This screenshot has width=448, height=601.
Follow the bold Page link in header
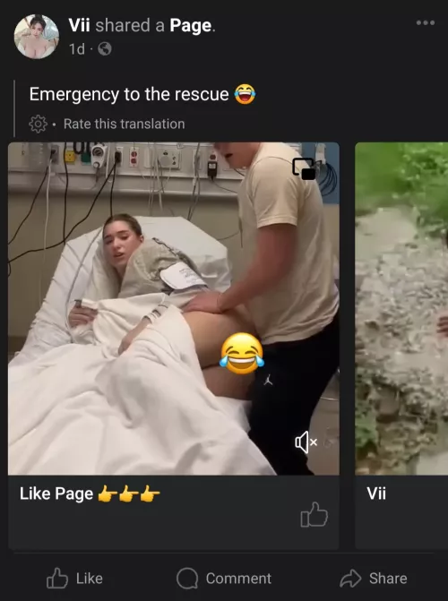pos(191,25)
